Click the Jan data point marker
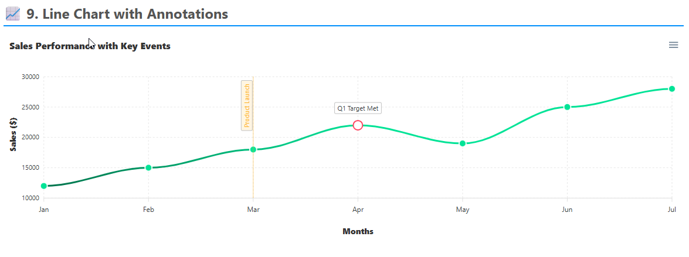 coord(44,186)
